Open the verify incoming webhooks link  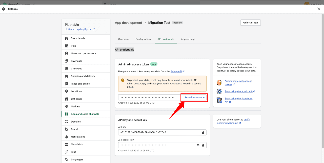point(233,121)
